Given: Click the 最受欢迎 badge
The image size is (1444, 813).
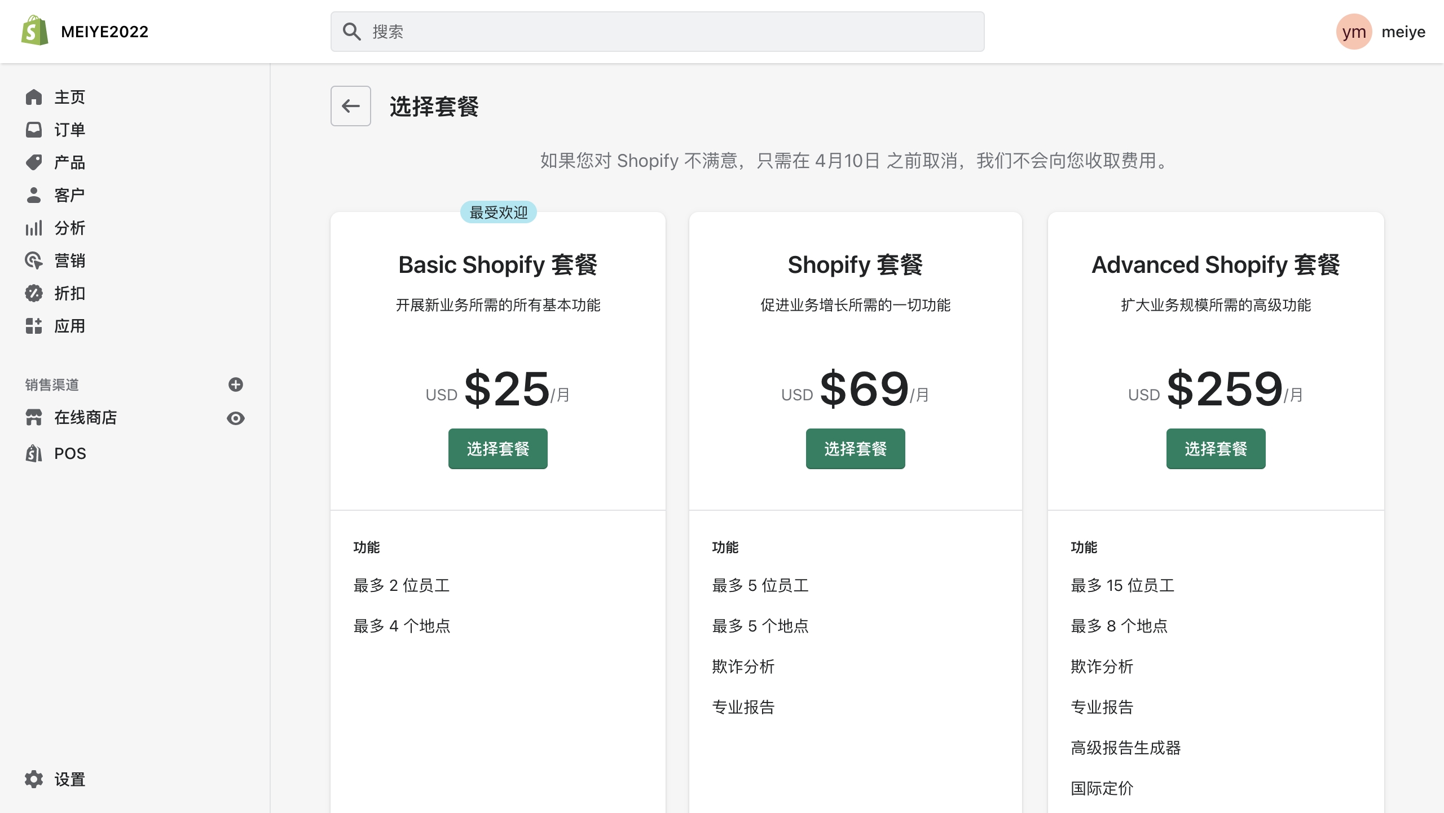Looking at the screenshot, I should pos(499,213).
